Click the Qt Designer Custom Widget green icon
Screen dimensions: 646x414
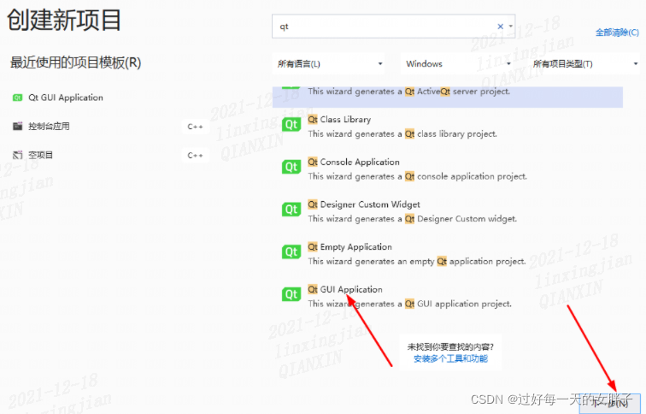pos(291,210)
